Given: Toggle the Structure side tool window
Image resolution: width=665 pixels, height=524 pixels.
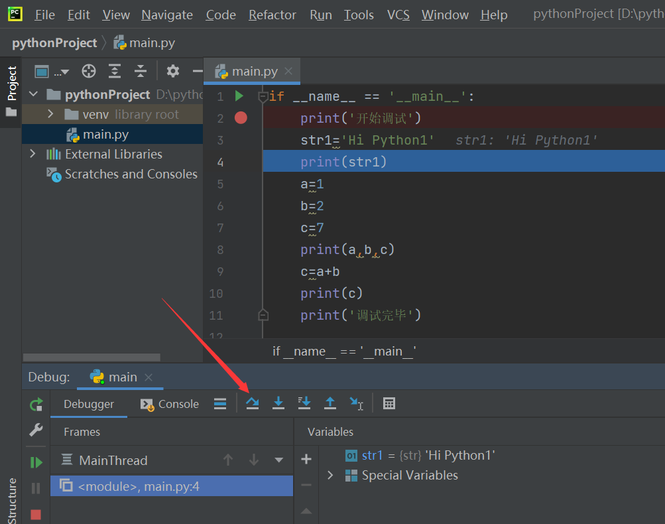Looking at the screenshot, I should coord(11,501).
